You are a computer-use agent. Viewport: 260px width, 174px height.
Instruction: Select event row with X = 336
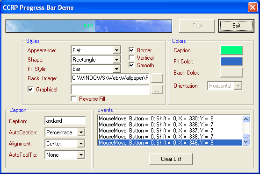click(x=170, y=125)
